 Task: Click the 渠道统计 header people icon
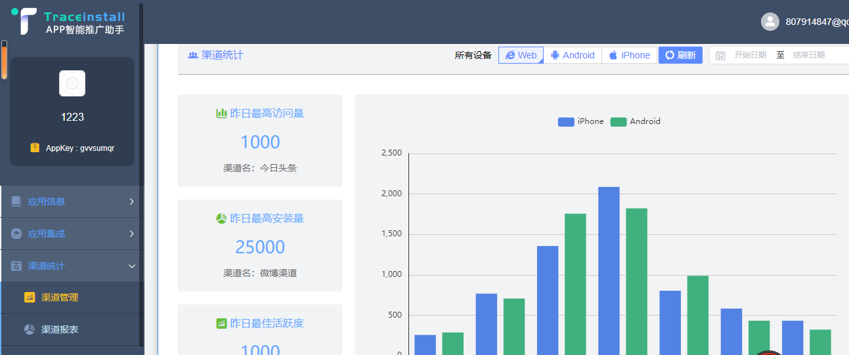coord(193,55)
